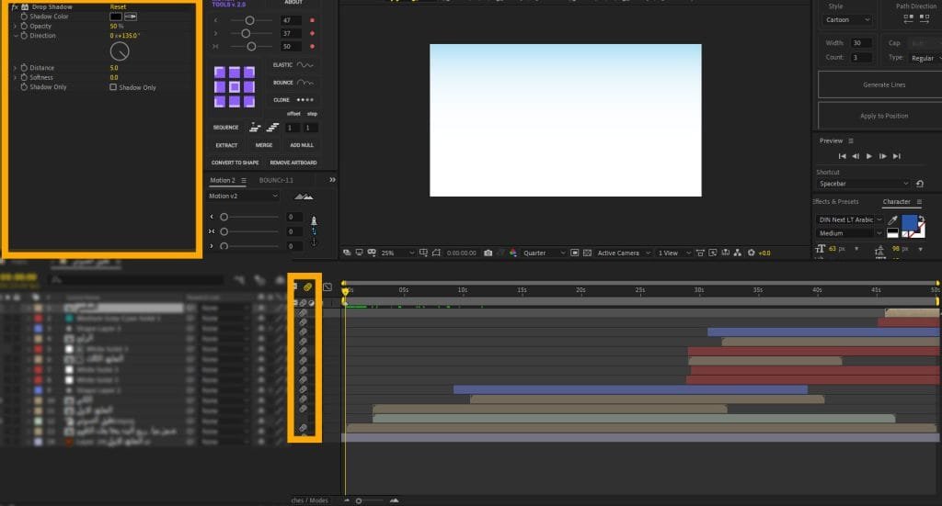Image resolution: width=942 pixels, height=506 pixels.
Task: Switch to the BOUNCr-1.1 tab
Action: (x=276, y=181)
